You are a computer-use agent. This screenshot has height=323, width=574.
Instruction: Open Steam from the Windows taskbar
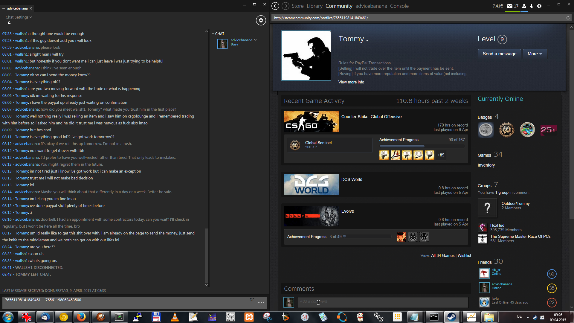tap(451, 317)
